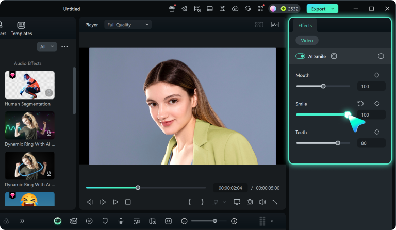Open the three-dot more options menu
This screenshot has height=230, width=396.
click(64, 47)
